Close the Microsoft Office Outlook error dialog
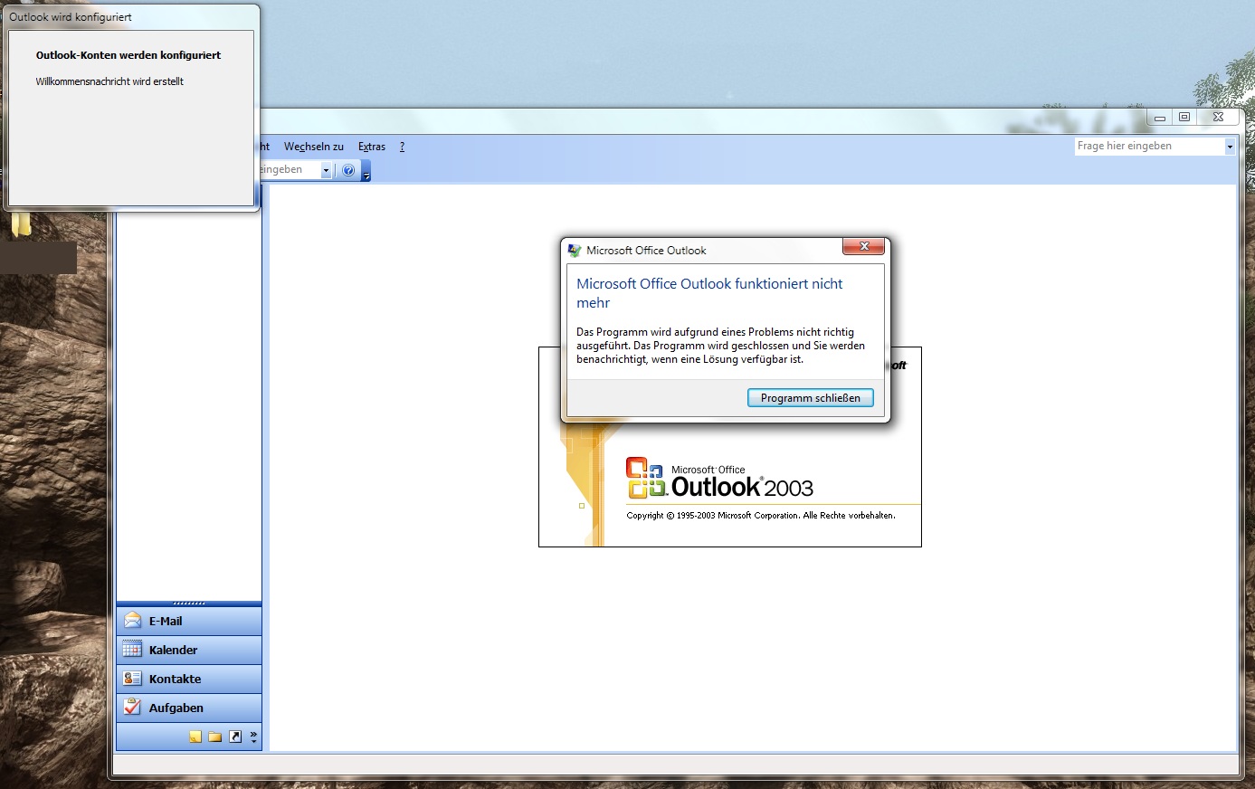 (864, 246)
